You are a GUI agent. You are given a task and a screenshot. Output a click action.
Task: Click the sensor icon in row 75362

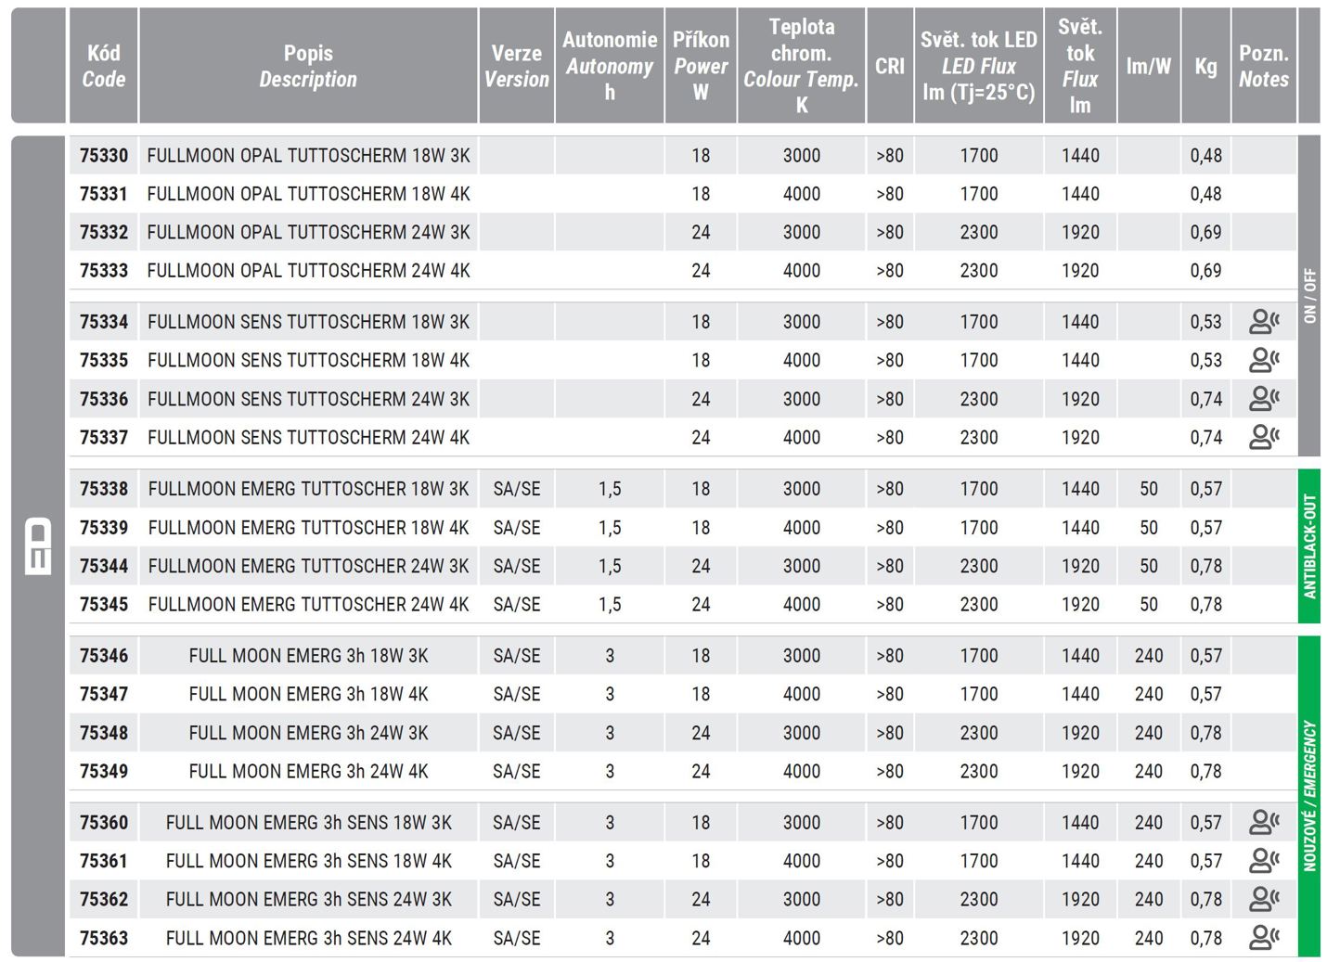click(x=1264, y=899)
